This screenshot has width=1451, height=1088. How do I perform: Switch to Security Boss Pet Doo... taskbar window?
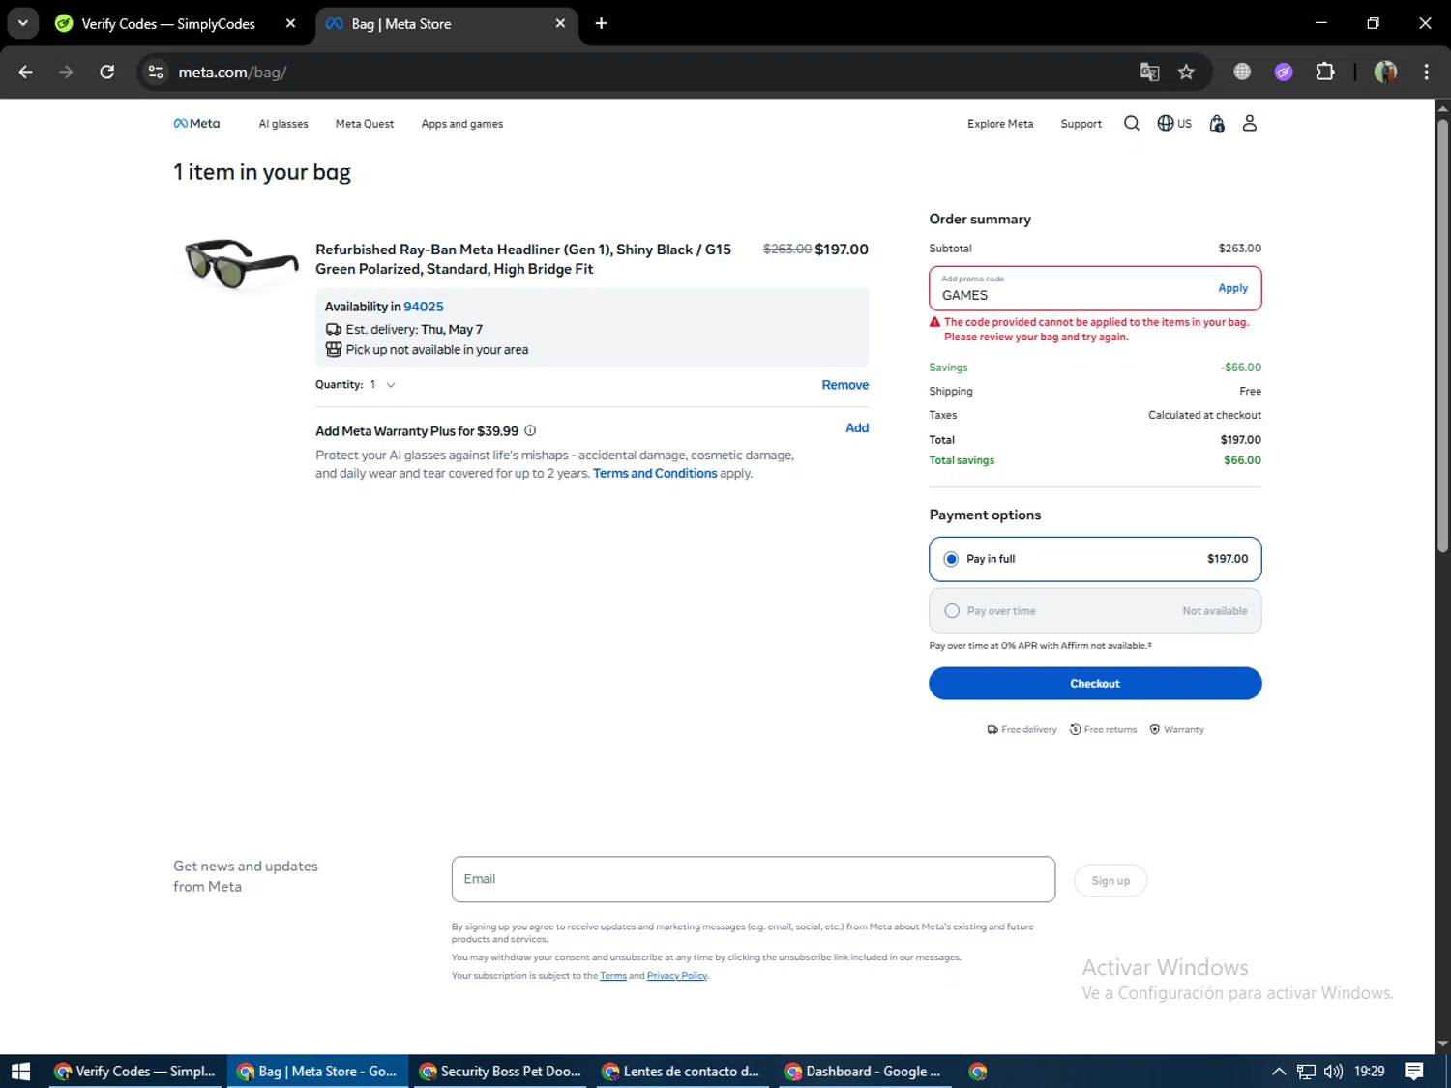pos(501,1072)
